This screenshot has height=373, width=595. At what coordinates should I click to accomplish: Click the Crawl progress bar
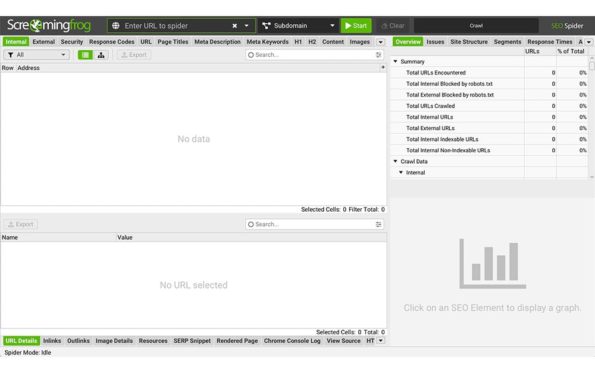point(475,25)
